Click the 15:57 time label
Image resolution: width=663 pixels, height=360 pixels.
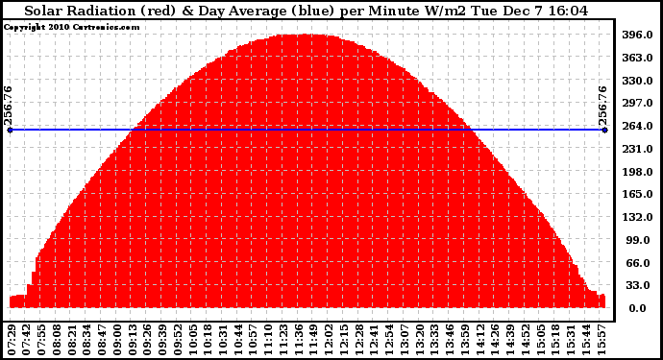tap(601, 340)
